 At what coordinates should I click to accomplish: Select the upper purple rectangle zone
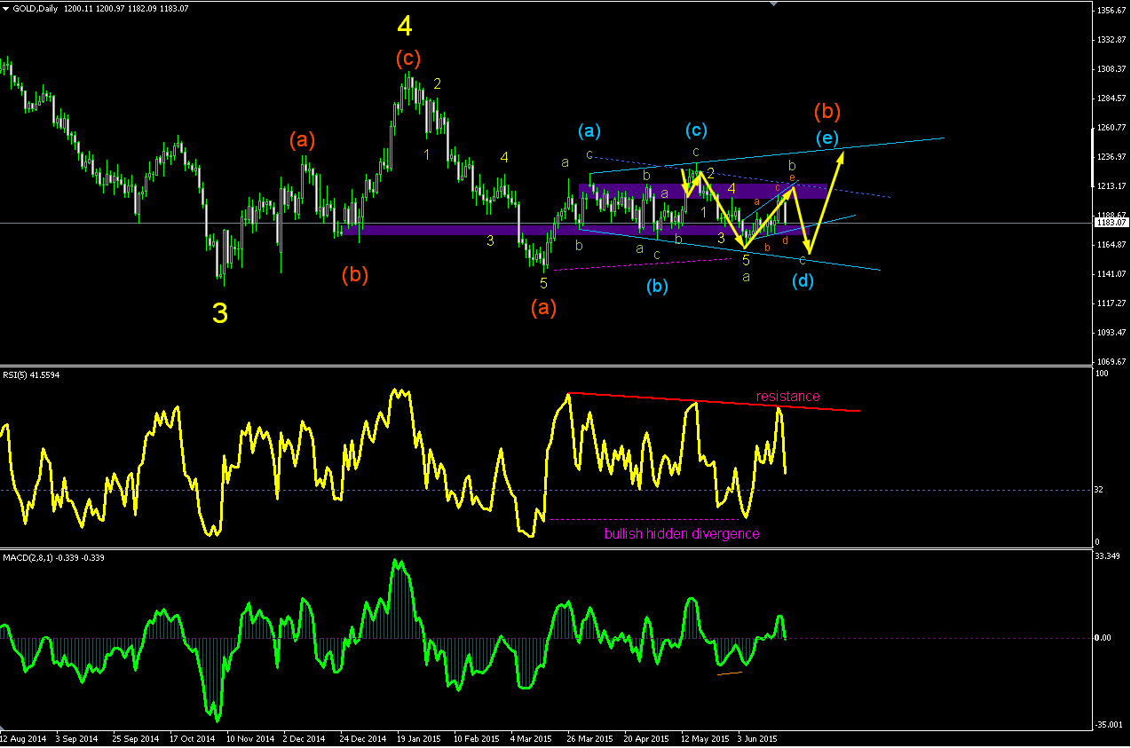[x=702, y=191]
